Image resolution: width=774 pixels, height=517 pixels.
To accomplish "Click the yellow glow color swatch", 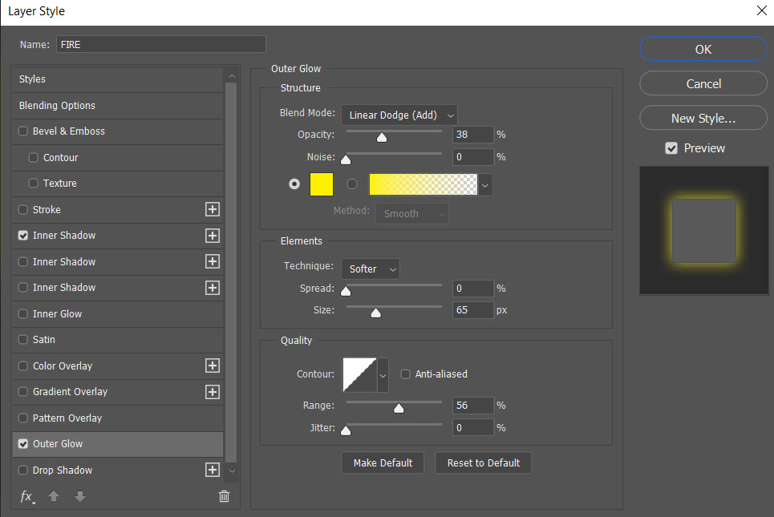I will 322,184.
